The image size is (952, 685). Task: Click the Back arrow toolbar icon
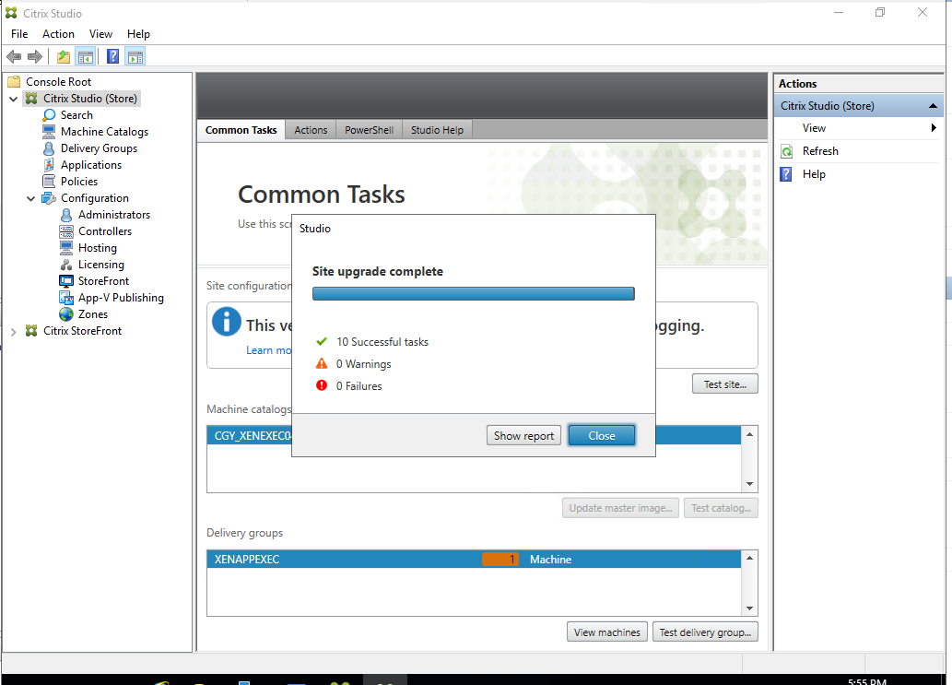(x=14, y=57)
